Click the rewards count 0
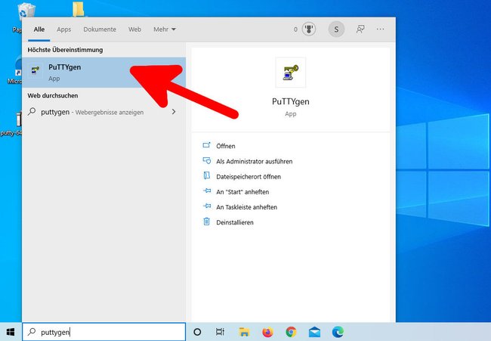The image size is (491, 341). coord(295,29)
